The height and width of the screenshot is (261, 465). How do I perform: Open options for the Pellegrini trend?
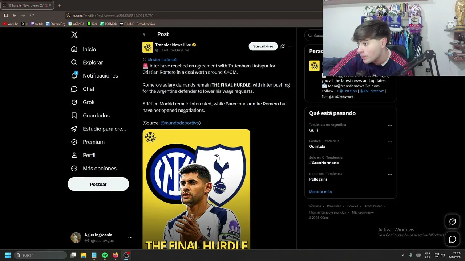coord(390,174)
